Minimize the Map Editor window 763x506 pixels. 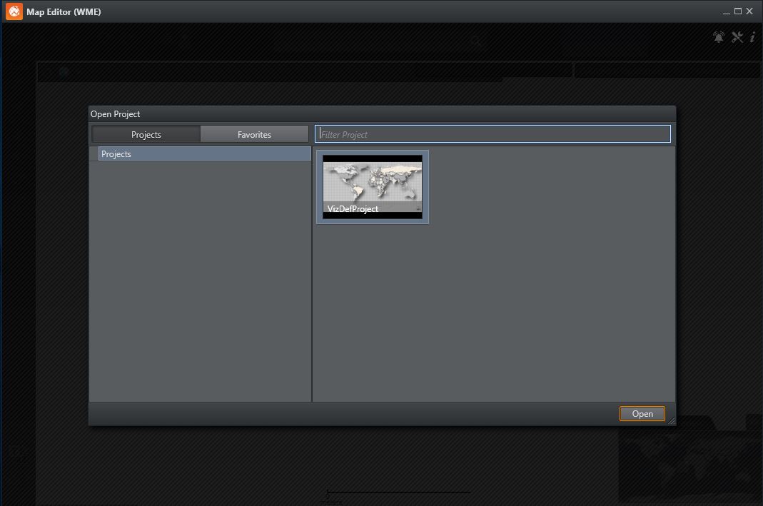point(727,11)
